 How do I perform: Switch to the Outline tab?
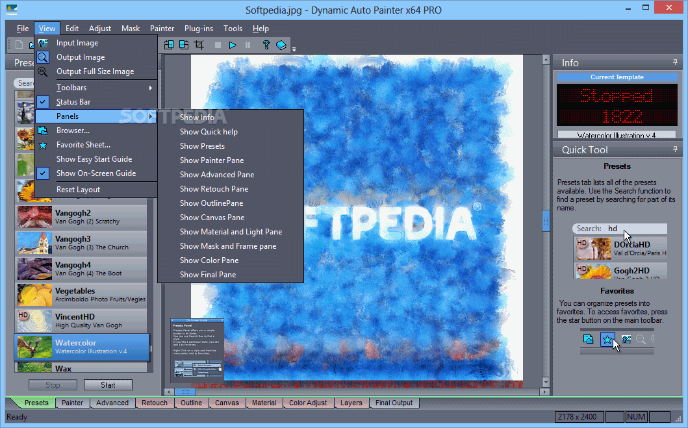click(191, 403)
